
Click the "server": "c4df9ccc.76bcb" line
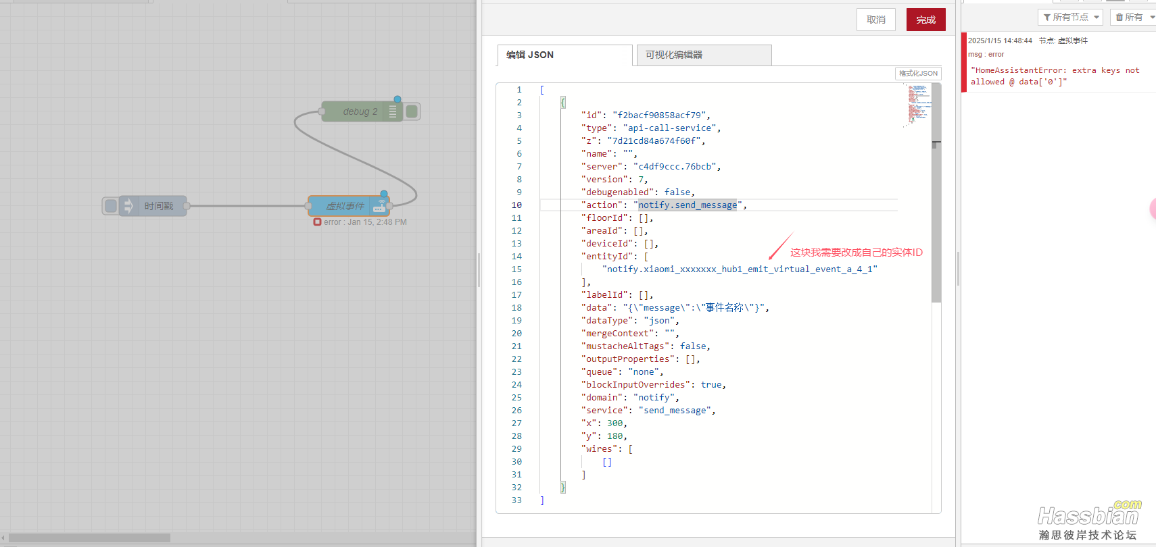pyautogui.click(x=651, y=166)
